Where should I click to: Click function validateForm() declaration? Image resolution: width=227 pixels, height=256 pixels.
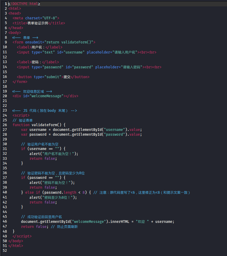coord(39,125)
